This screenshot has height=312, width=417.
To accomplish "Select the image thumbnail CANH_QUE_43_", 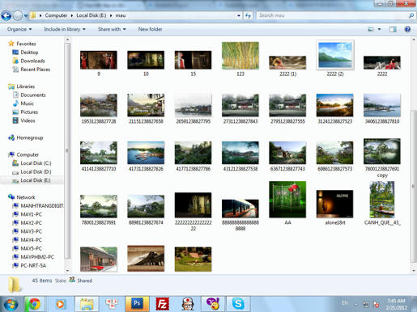I will coord(382,200).
